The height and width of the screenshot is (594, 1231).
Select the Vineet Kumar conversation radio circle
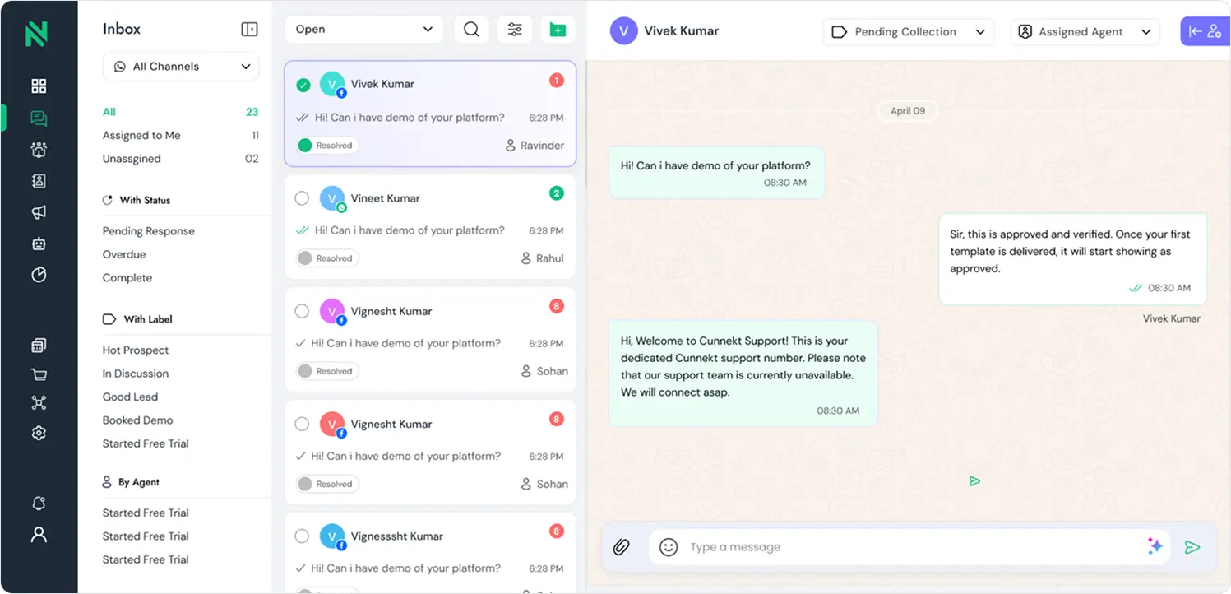(302, 197)
